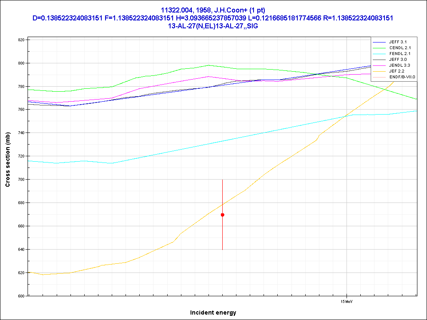This screenshot has height=320, width=427.
Task: Select the JEF 2.2 legend label
Action: 397,71
